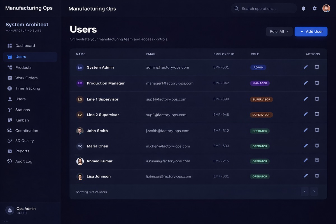Open the Audit Log history icon
The height and width of the screenshot is (224, 336).
(10, 161)
